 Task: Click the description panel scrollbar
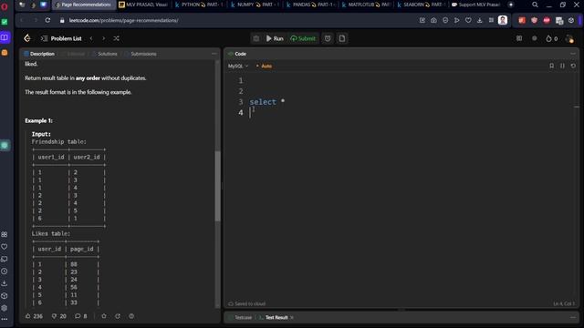[217, 186]
